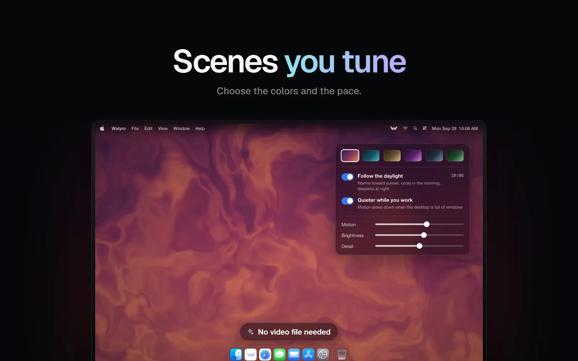The image size is (578, 361).
Task: Open Control Center icon
Action: 425,128
